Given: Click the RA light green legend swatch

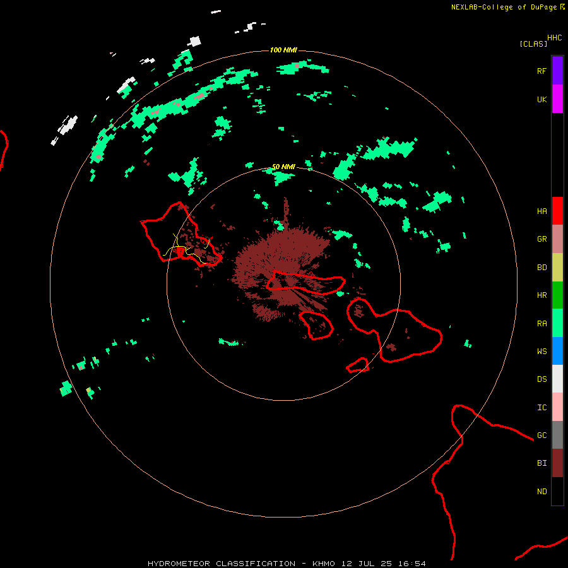Looking at the screenshot, I should (557, 323).
